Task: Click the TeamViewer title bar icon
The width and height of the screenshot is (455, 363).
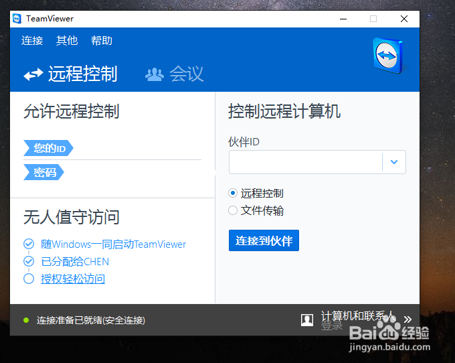Action: 17,19
